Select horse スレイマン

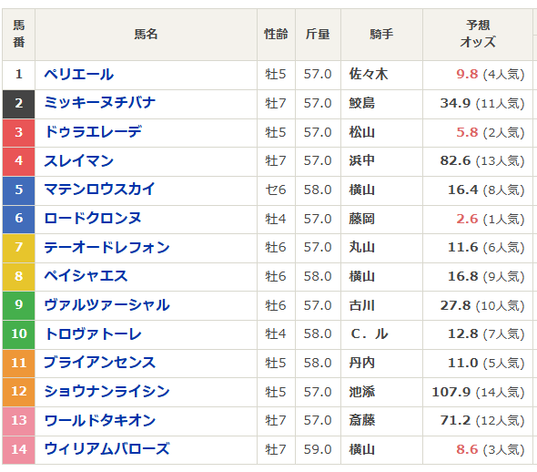79,160
